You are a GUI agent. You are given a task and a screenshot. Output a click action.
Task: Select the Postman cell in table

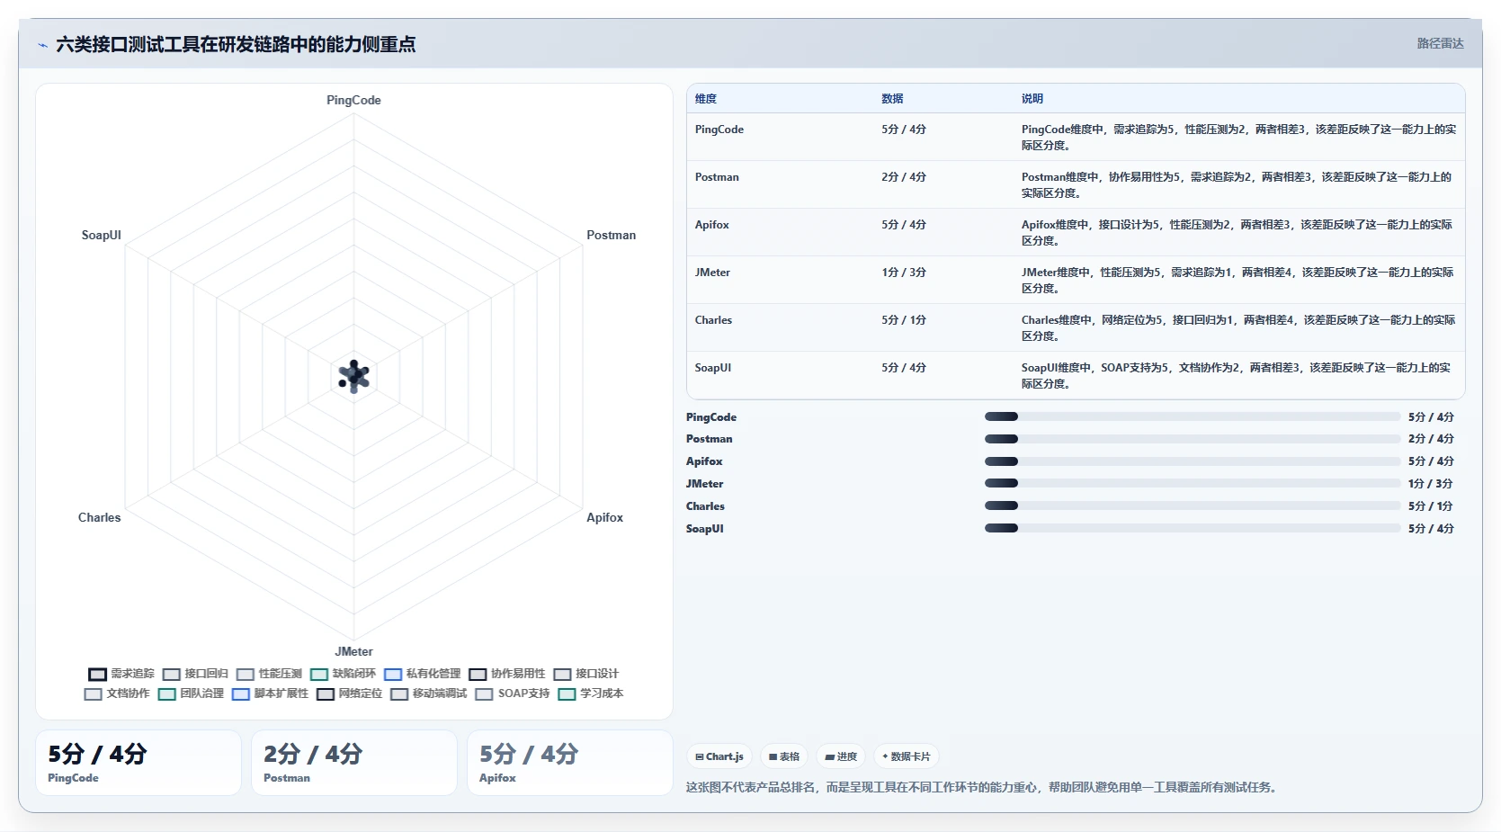click(x=717, y=177)
